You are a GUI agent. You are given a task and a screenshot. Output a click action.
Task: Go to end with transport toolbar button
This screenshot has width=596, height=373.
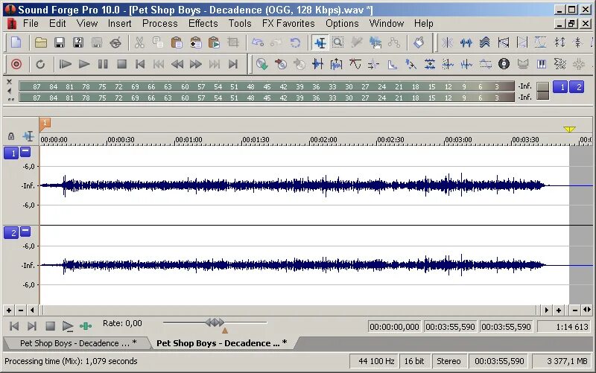[233, 64]
